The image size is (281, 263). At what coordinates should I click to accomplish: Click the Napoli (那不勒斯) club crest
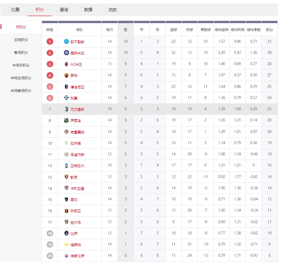(x=66, y=42)
